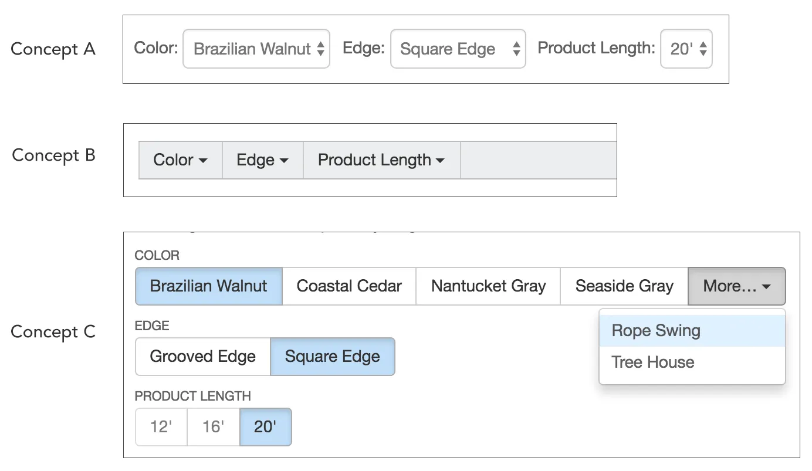Open the 20' Product Length select
Viewport: 812px width, 471px height.
[x=686, y=49]
